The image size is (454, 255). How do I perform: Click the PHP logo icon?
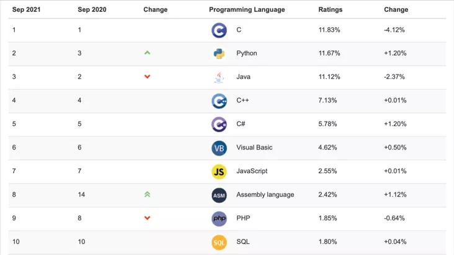click(219, 218)
